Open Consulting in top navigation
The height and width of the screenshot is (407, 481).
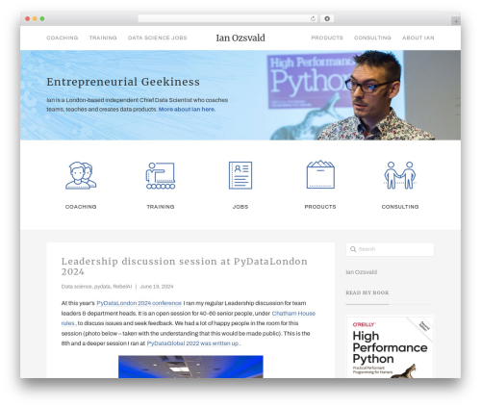[x=372, y=38]
